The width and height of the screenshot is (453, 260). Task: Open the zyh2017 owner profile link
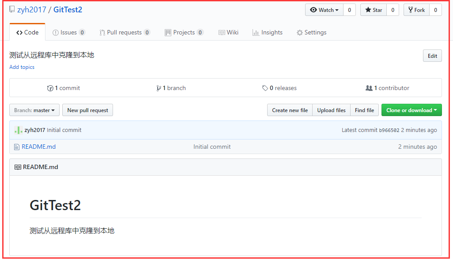(x=32, y=10)
